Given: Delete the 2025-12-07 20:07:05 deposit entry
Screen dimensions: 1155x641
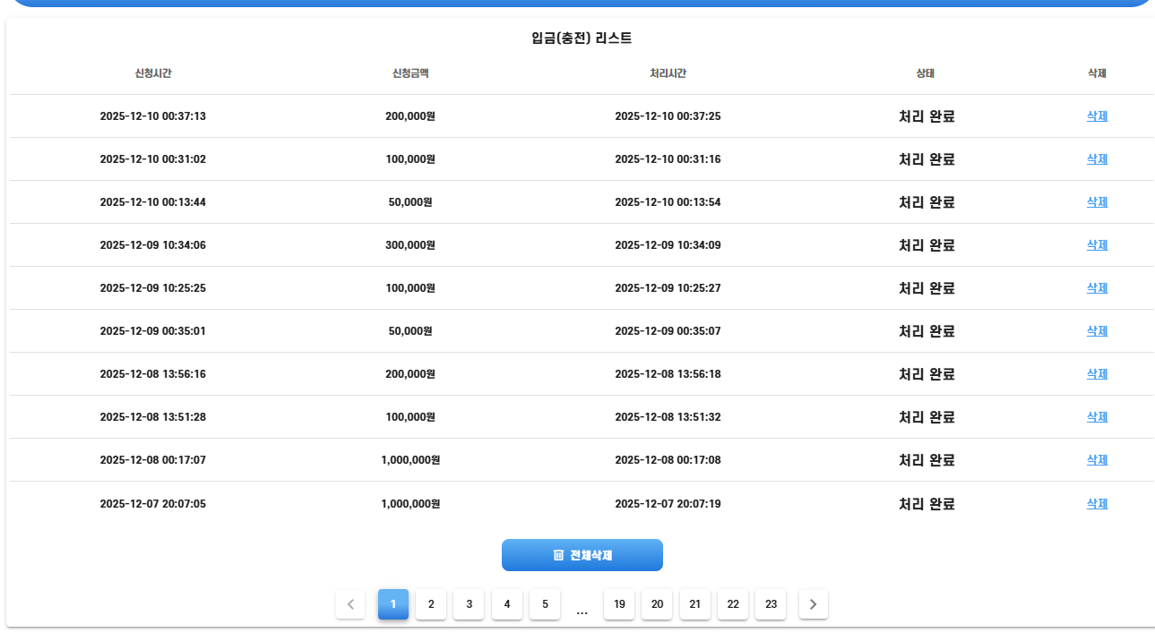Looking at the screenshot, I should tap(1097, 504).
